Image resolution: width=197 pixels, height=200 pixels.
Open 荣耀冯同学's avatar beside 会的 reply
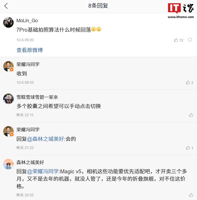tap(8, 131)
